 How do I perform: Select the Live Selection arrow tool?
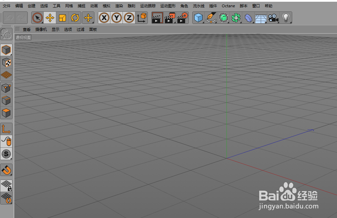click(37, 18)
